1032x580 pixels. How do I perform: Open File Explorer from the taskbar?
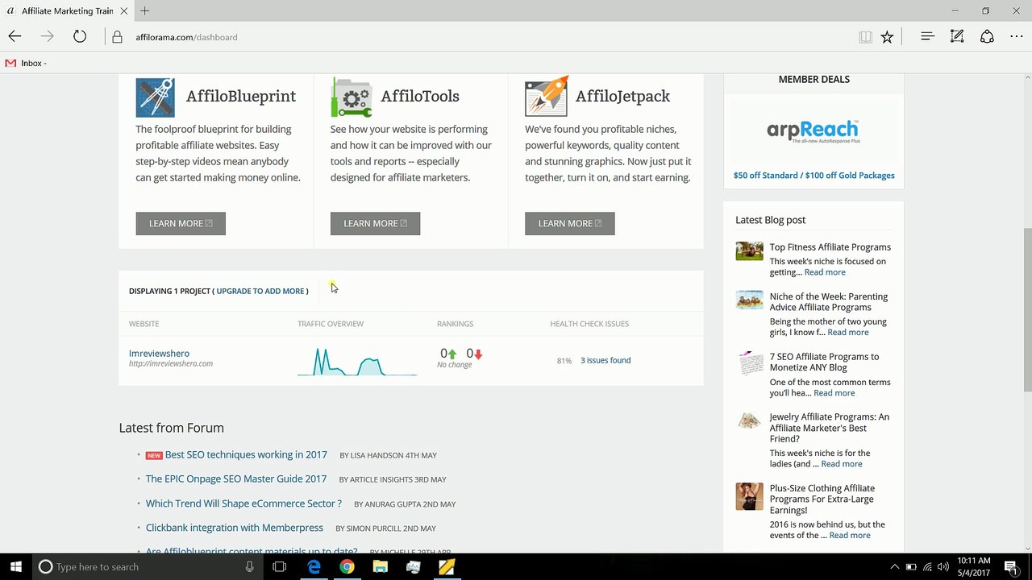380,566
